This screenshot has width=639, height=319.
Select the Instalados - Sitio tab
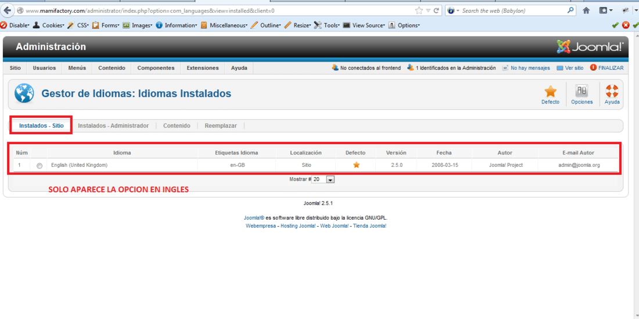point(41,126)
